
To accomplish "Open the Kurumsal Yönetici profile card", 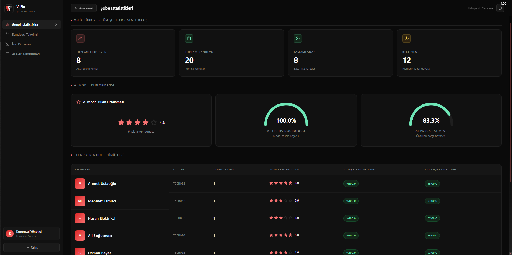I will coord(31,233).
